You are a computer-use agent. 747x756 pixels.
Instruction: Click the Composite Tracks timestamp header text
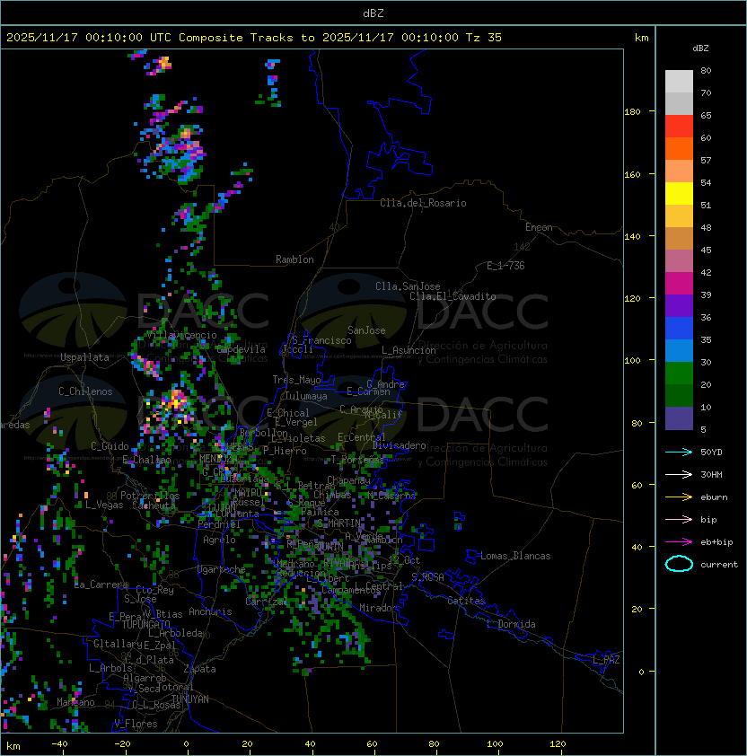[254, 38]
